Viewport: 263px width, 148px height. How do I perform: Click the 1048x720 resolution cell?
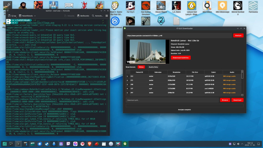[177, 93]
